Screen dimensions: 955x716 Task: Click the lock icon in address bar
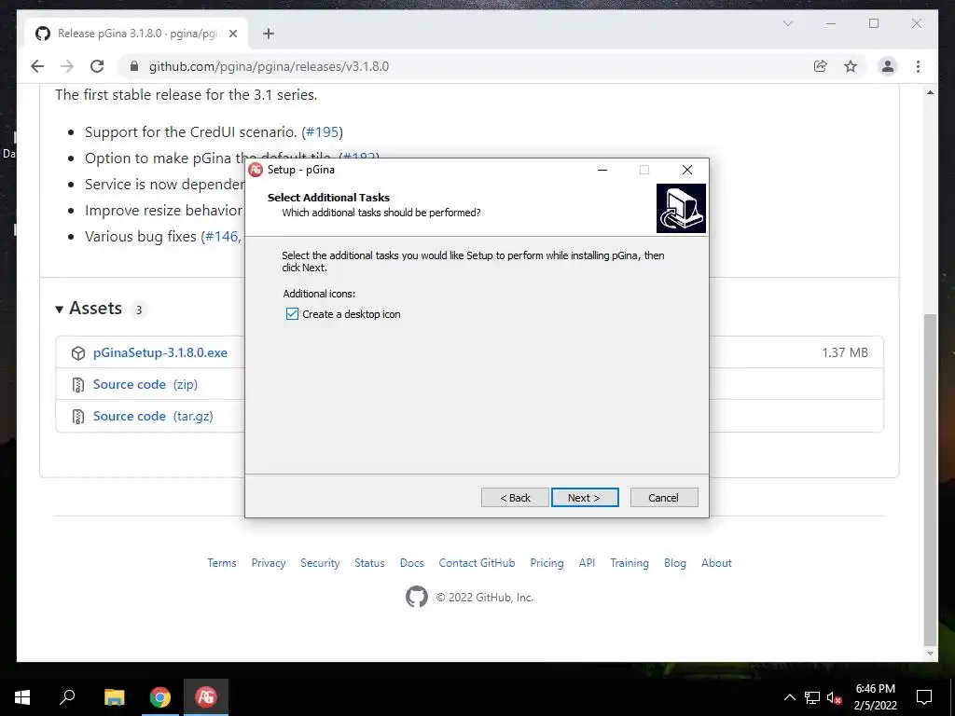click(134, 66)
